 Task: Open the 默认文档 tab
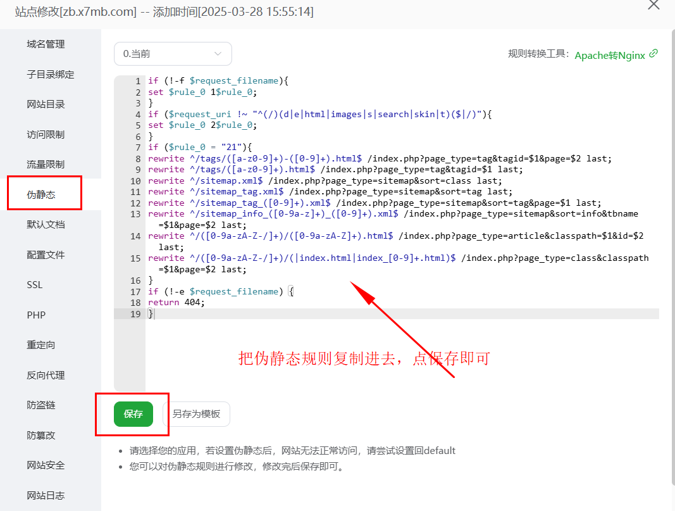tap(46, 225)
